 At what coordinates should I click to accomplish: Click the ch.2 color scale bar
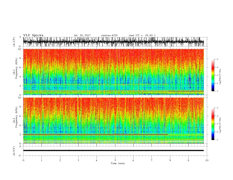[213, 124]
